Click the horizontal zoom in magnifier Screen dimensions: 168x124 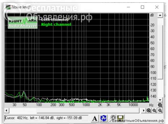[149, 110]
